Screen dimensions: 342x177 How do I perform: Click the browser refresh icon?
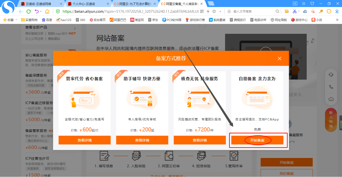29,11
